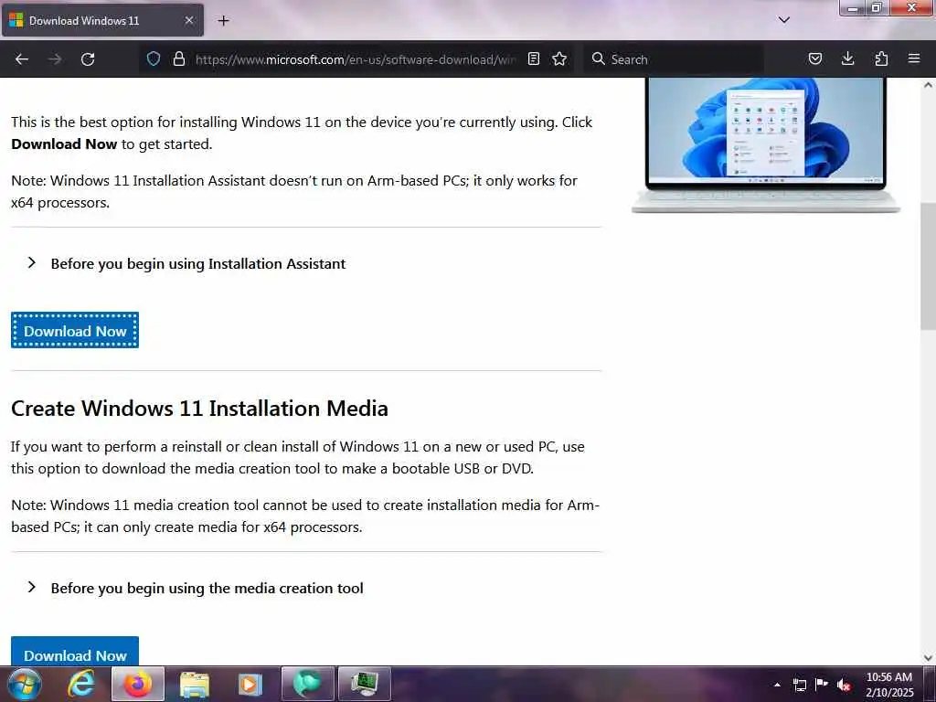
Task: Toggle reader view icon
Action: (x=534, y=59)
